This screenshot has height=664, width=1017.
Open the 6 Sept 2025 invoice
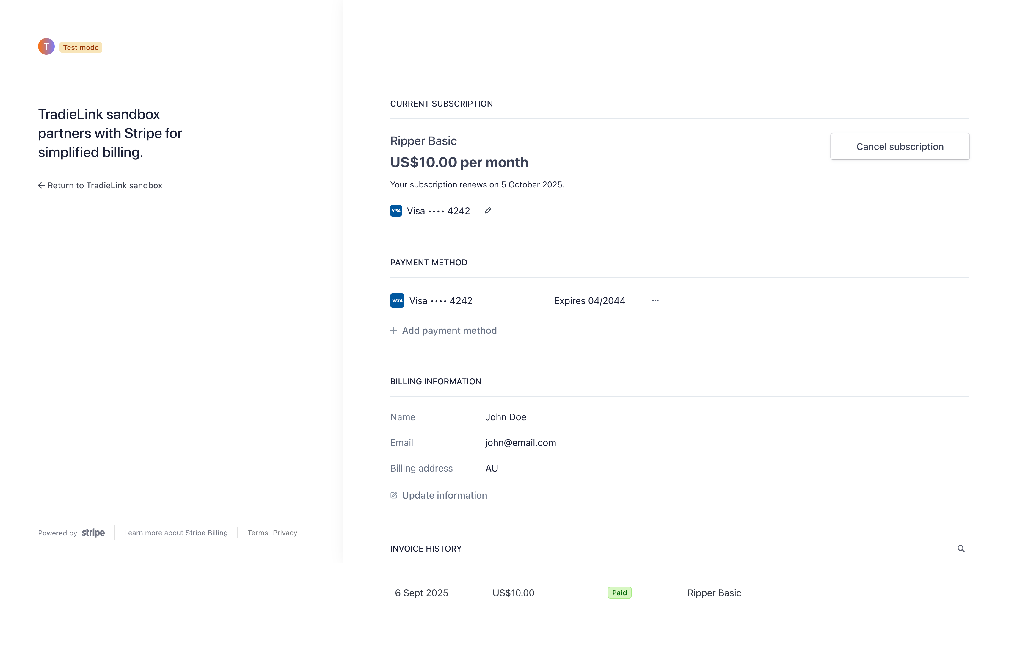[x=679, y=593]
